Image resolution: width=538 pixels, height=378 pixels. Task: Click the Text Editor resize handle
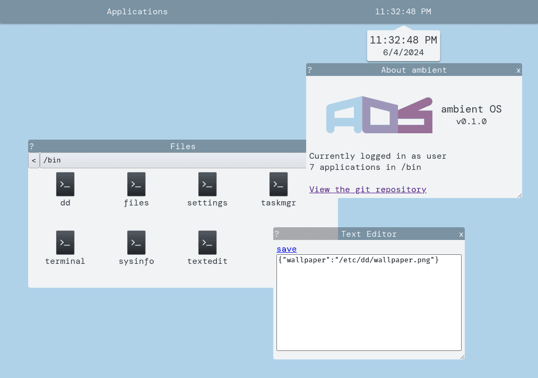[x=462, y=356]
